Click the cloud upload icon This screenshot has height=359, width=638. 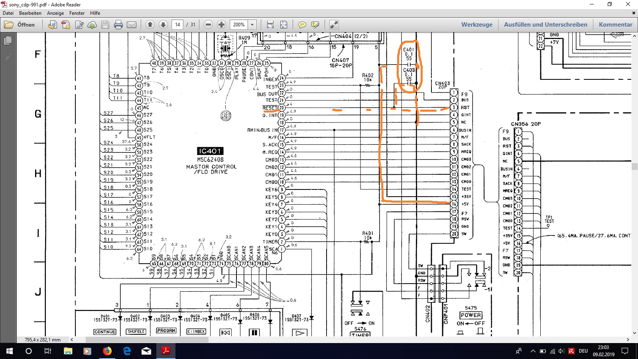92,25
